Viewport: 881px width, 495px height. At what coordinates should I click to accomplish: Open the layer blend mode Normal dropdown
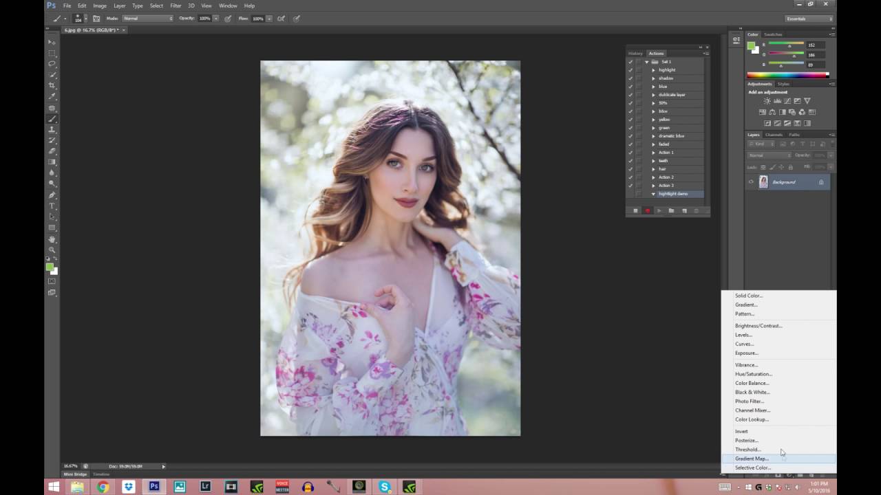[769, 155]
